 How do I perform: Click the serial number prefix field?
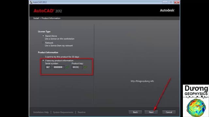48,67
